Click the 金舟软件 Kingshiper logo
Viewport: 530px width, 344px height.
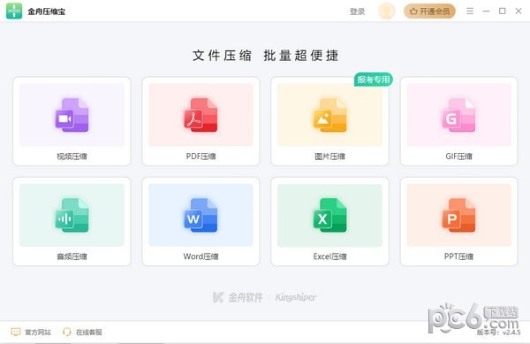tap(265, 297)
